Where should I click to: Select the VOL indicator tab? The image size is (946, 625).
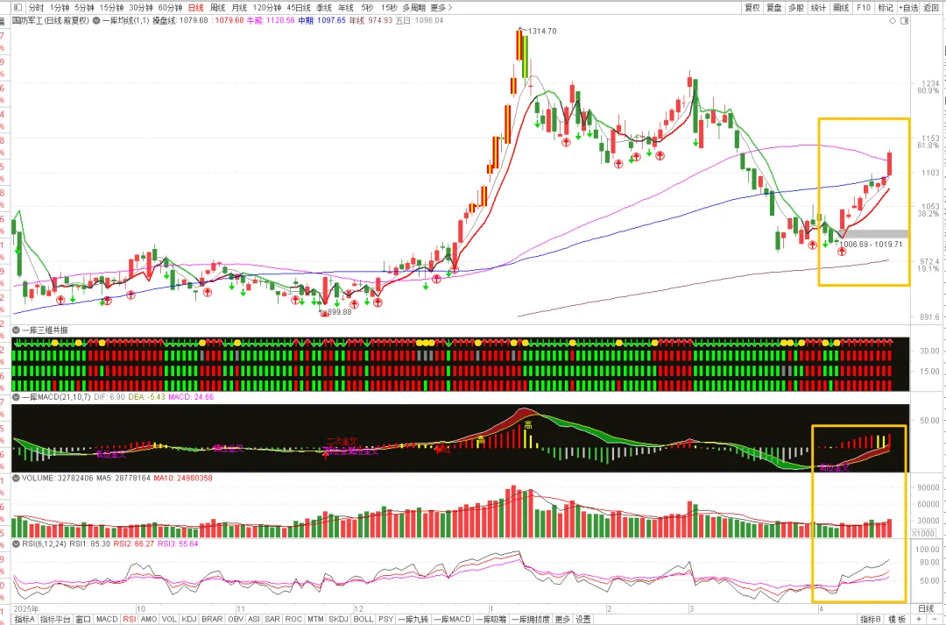[x=169, y=619]
